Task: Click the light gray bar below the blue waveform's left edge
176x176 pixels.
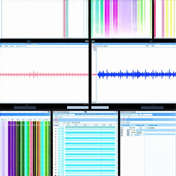Action: (100, 108)
